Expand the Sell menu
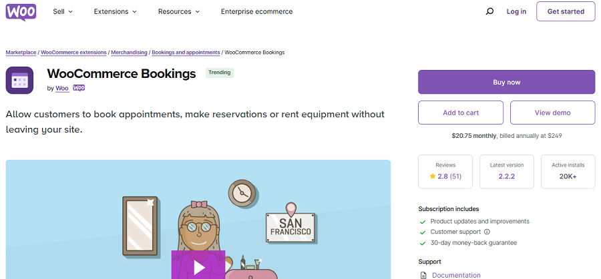The height and width of the screenshot is (279, 601). [63, 11]
